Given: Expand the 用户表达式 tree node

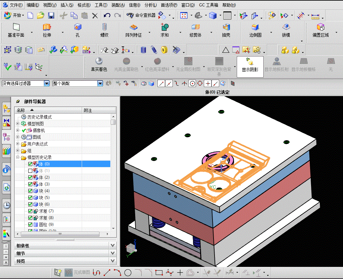Looking at the screenshot, I should [x=18, y=144].
